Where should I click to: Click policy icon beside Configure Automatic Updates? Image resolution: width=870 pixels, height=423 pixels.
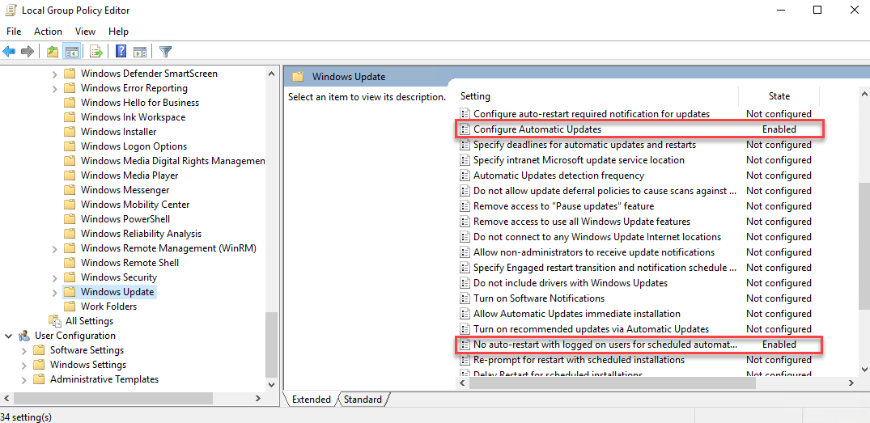(465, 129)
